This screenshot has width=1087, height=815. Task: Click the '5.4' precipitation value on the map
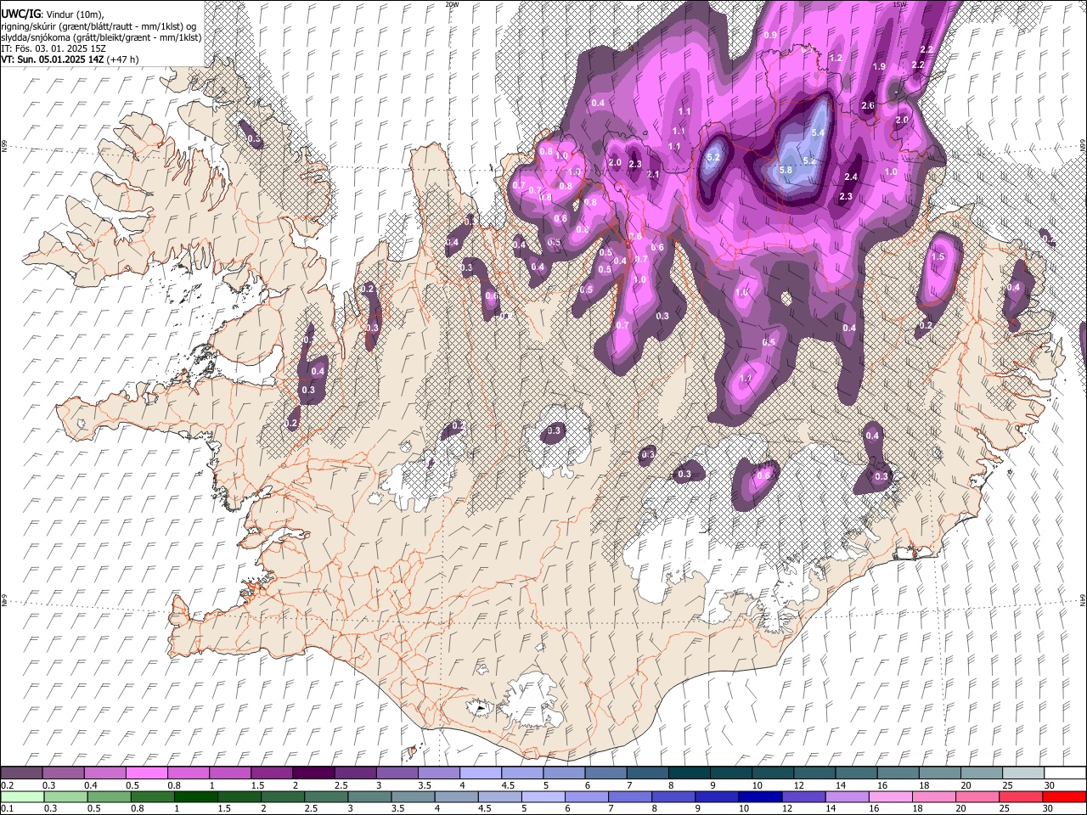click(818, 133)
